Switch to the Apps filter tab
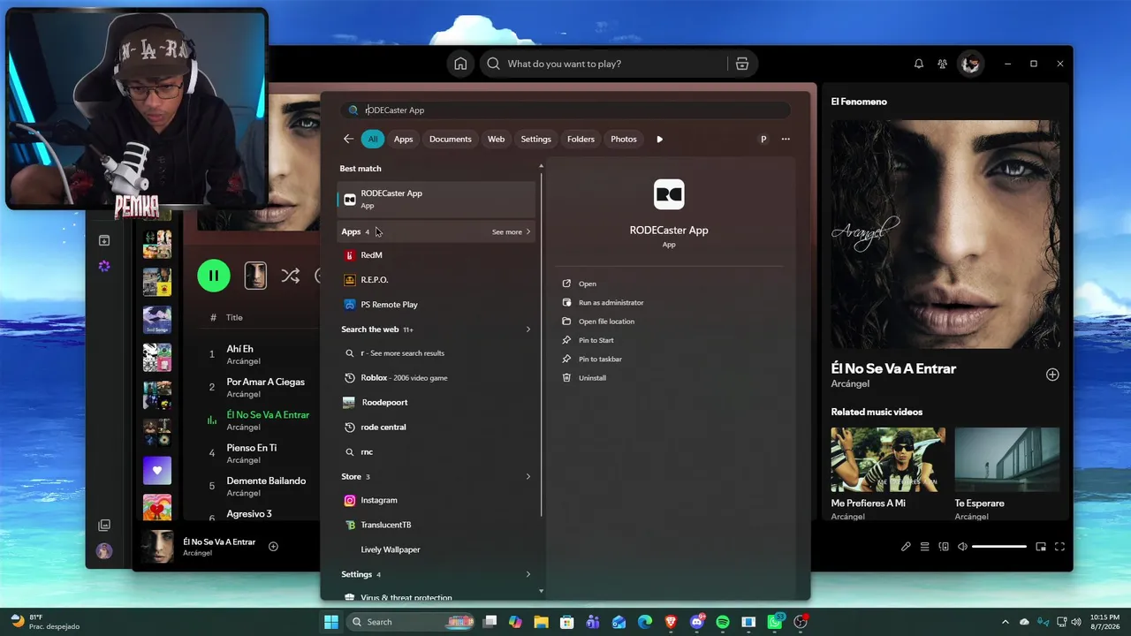The height and width of the screenshot is (636, 1131). [404, 139]
